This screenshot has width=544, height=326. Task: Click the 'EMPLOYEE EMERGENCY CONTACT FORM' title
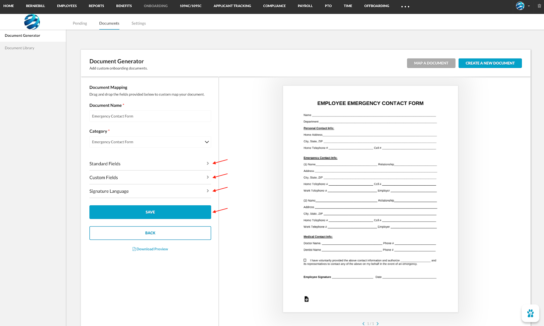[370, 103]
